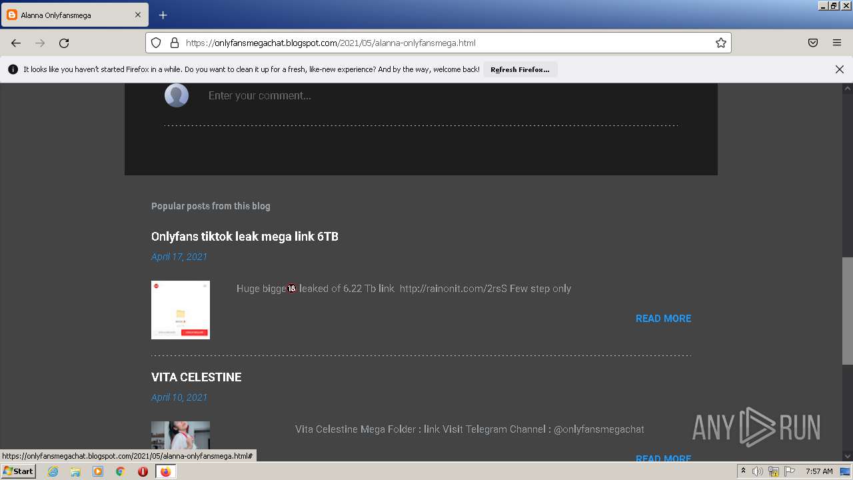Screen dimensions: 853x480
Task: Open the tracking protection shield icon
Action: click(156, 43)
